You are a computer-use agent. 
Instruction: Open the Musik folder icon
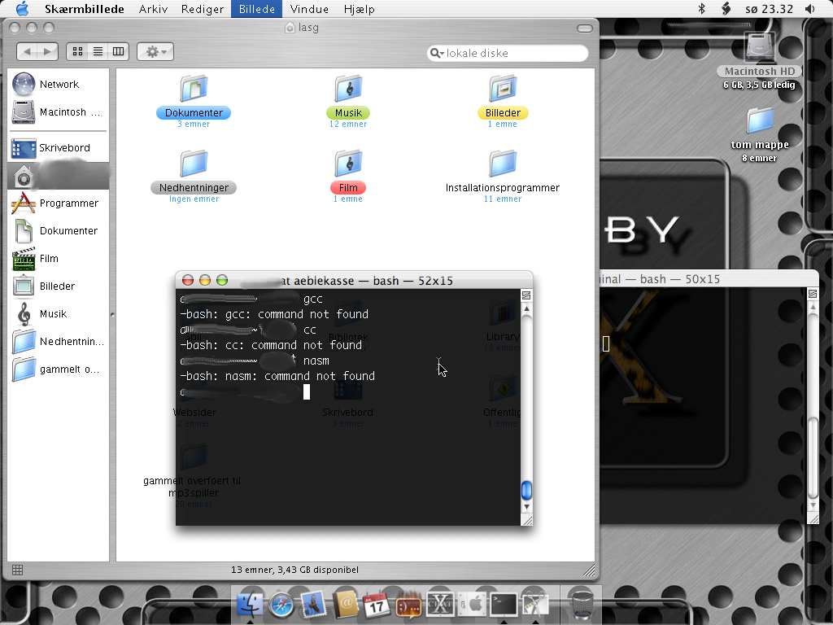pos(348,90)
